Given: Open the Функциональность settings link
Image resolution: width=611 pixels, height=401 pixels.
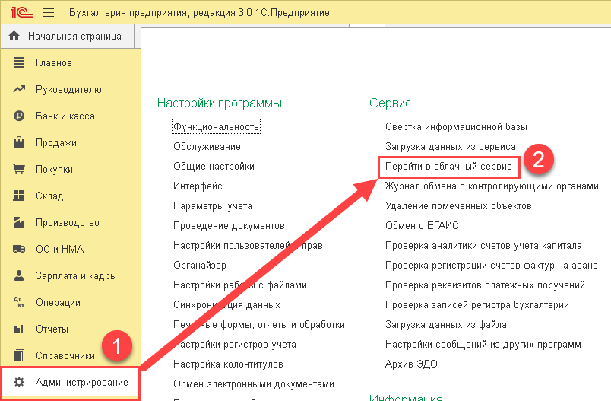Looking at the screenshot, I should pyautogui.click(x=216, y=127).
